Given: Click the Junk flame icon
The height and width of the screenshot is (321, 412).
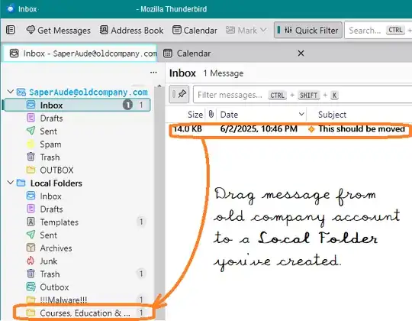Looking at the screenshot, I should tap(31, 261).
